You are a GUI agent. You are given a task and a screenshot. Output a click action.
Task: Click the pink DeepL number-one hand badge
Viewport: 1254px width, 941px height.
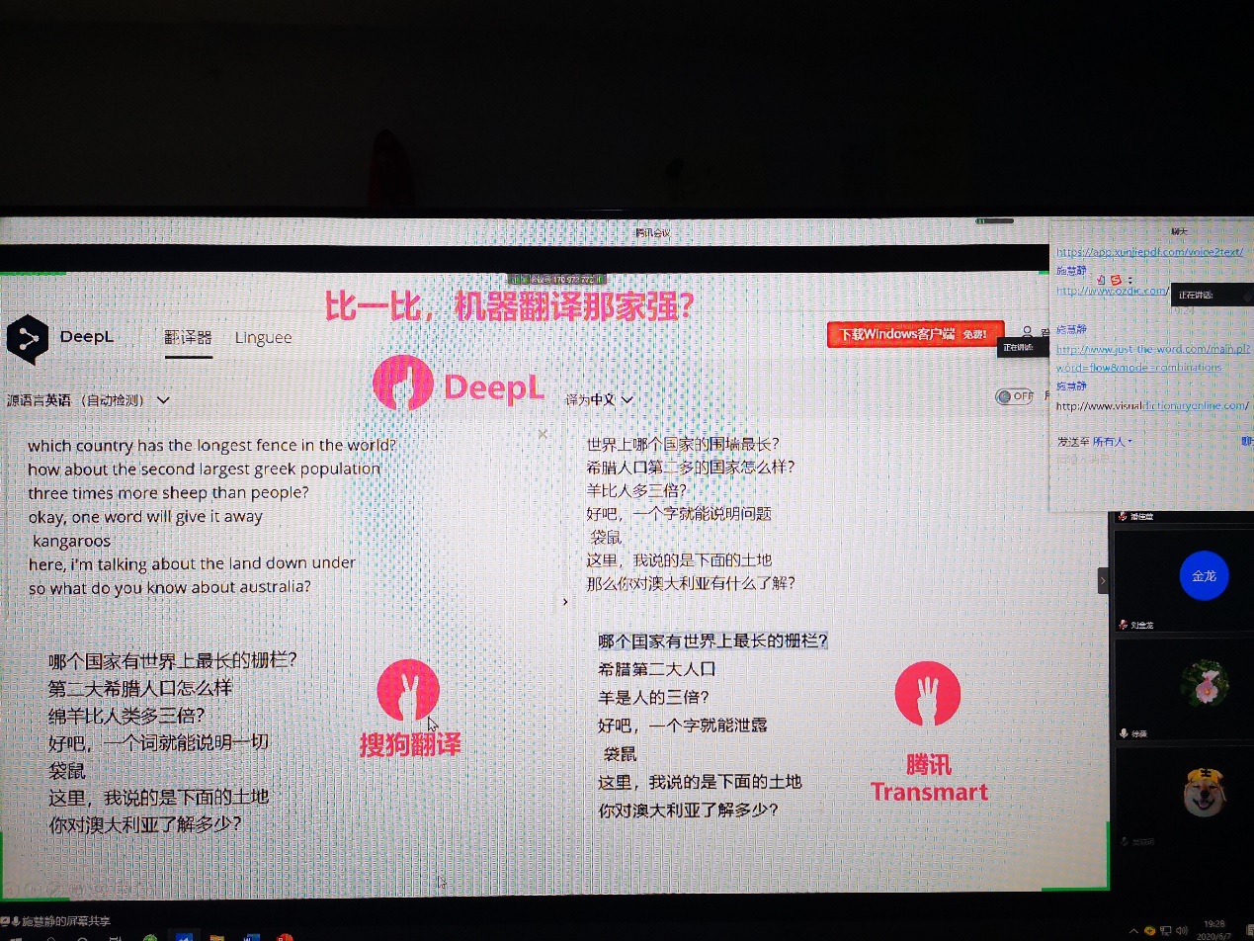402,384
